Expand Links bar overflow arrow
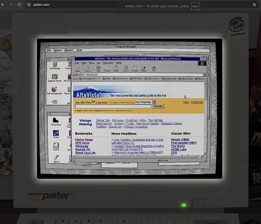This screenshot has height=224, width=261. (205, 79)
